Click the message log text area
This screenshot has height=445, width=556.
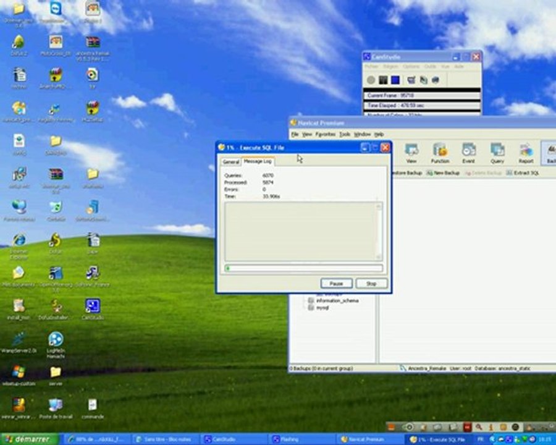[300, 231]
